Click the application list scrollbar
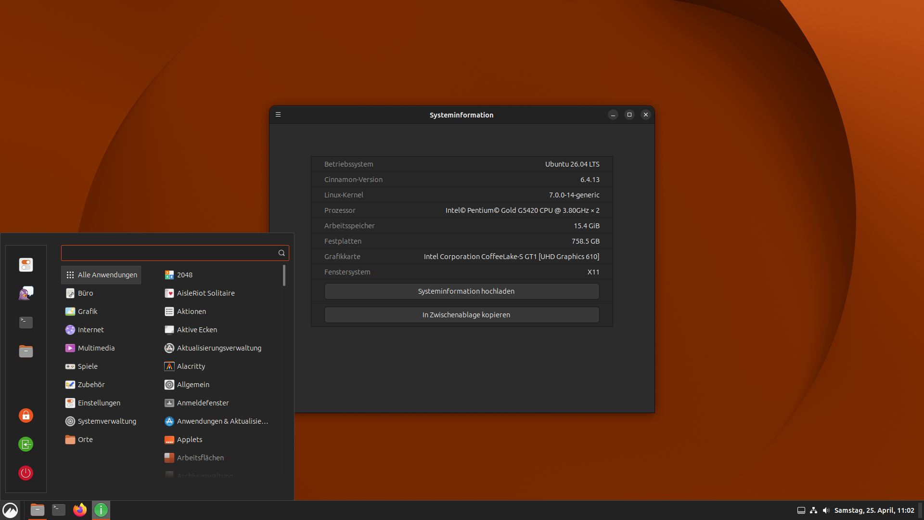Image resolution: width=924 pixels, height=520 pixels. tap(284, 275)
